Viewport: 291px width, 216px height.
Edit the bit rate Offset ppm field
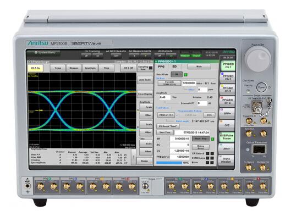coord(202,90)
